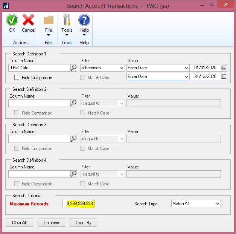Open Search Definition 4 filter dropdown
Image resolution: width=236 pixels, height=234 pixels.
click(102, 174)
